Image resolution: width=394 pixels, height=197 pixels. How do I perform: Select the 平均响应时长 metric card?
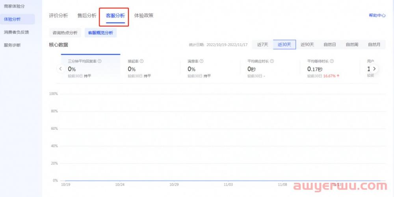click(270, 67)
